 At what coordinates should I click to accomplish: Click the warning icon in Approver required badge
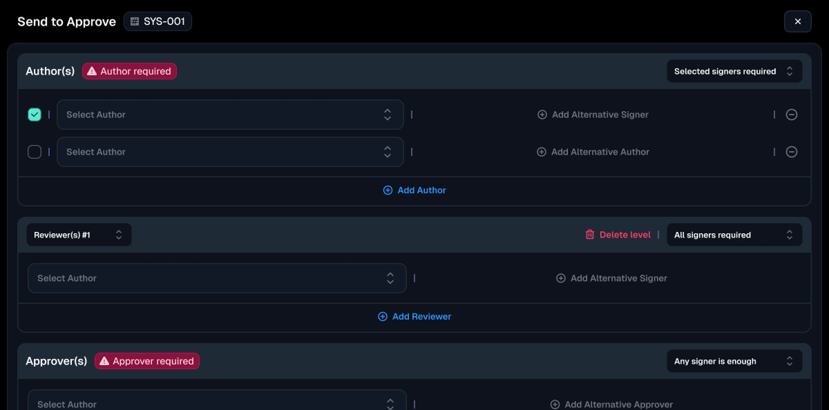point(104,361)
